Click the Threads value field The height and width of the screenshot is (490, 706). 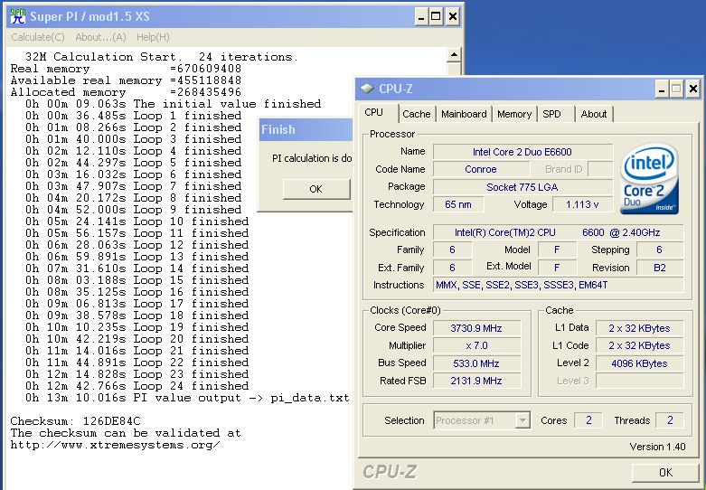coord(670,420)
